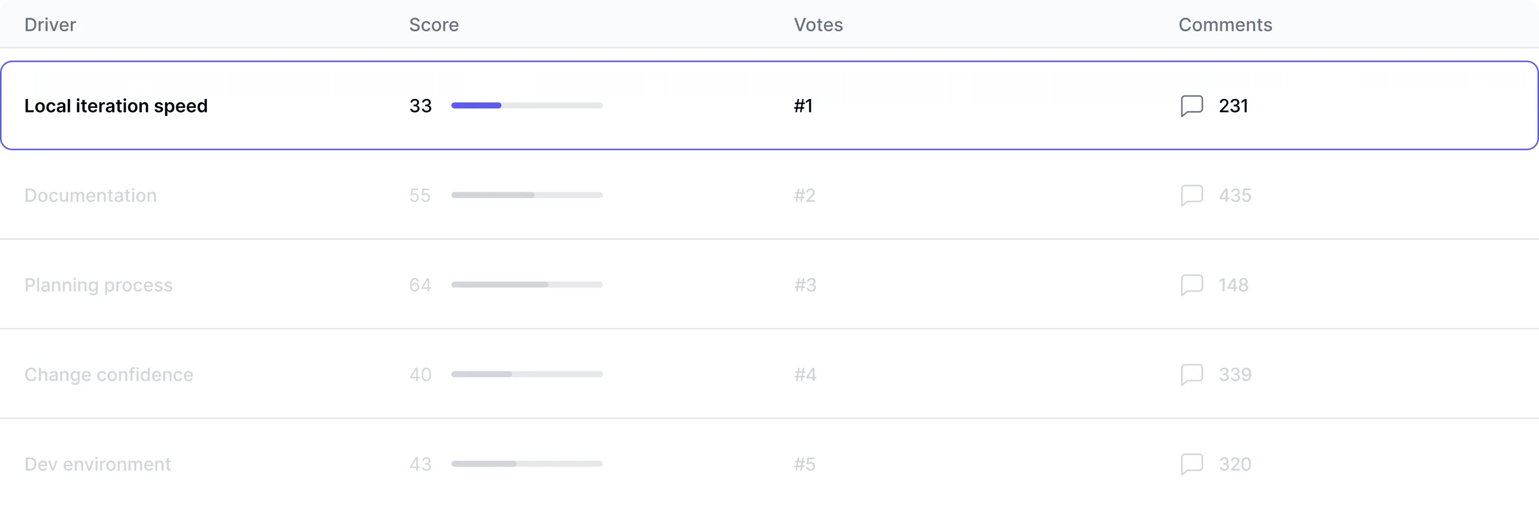Sort by the Driver column header
1539x509 pixels.
click(x=50, y=24)
